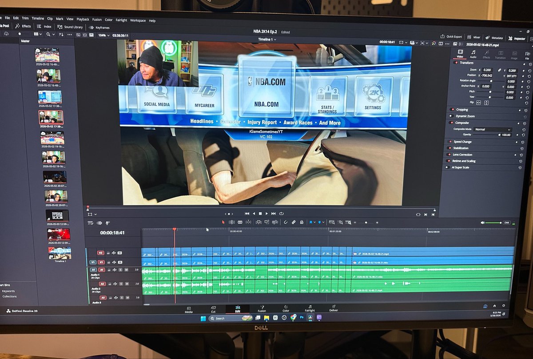Click the Media Pool search magnifier icon
533x359 pixels.
point(48,34)
